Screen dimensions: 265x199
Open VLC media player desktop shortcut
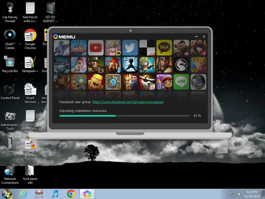pos(30,147)
